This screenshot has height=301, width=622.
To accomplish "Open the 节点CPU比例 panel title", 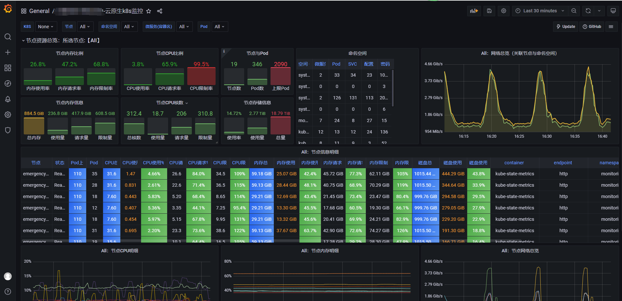I will (170, 53).
